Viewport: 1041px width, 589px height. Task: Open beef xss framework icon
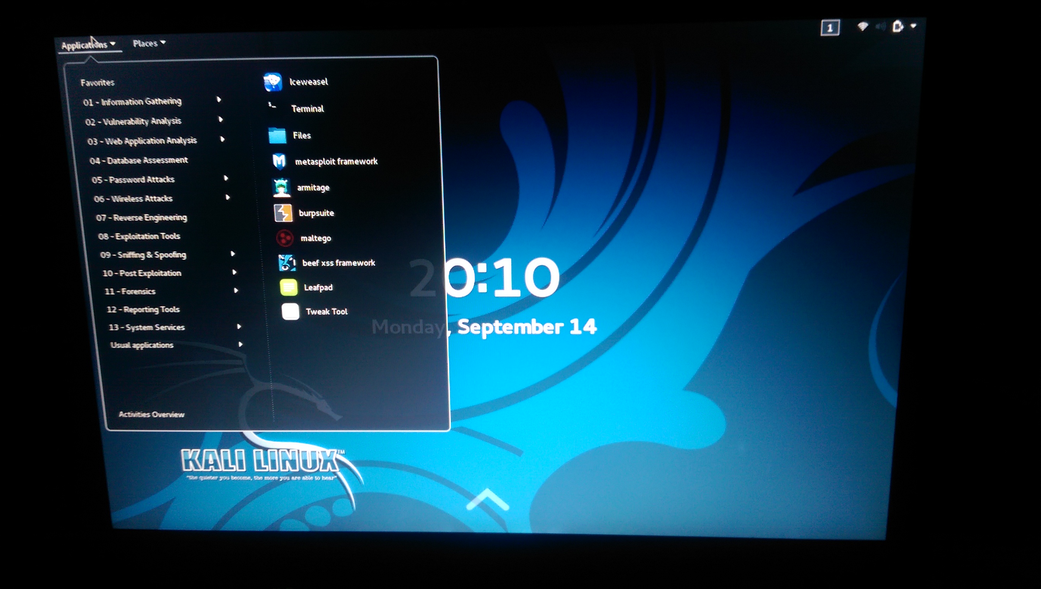click(x=287, y=263)
